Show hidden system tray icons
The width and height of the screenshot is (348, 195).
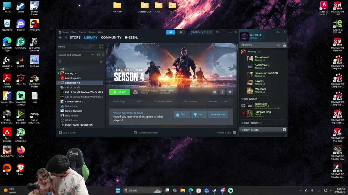click(x=300, y=191)
